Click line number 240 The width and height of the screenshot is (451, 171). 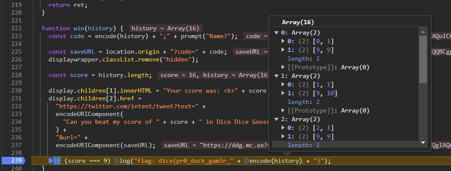(16, 168)
